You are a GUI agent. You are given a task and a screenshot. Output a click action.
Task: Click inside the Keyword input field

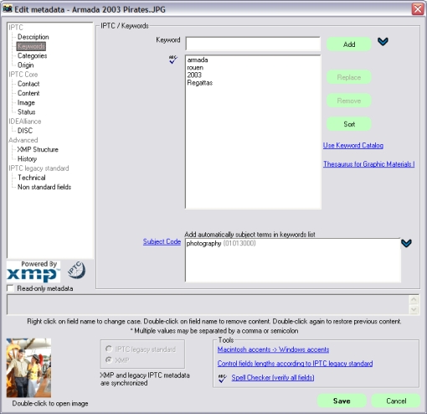(253, 44)
